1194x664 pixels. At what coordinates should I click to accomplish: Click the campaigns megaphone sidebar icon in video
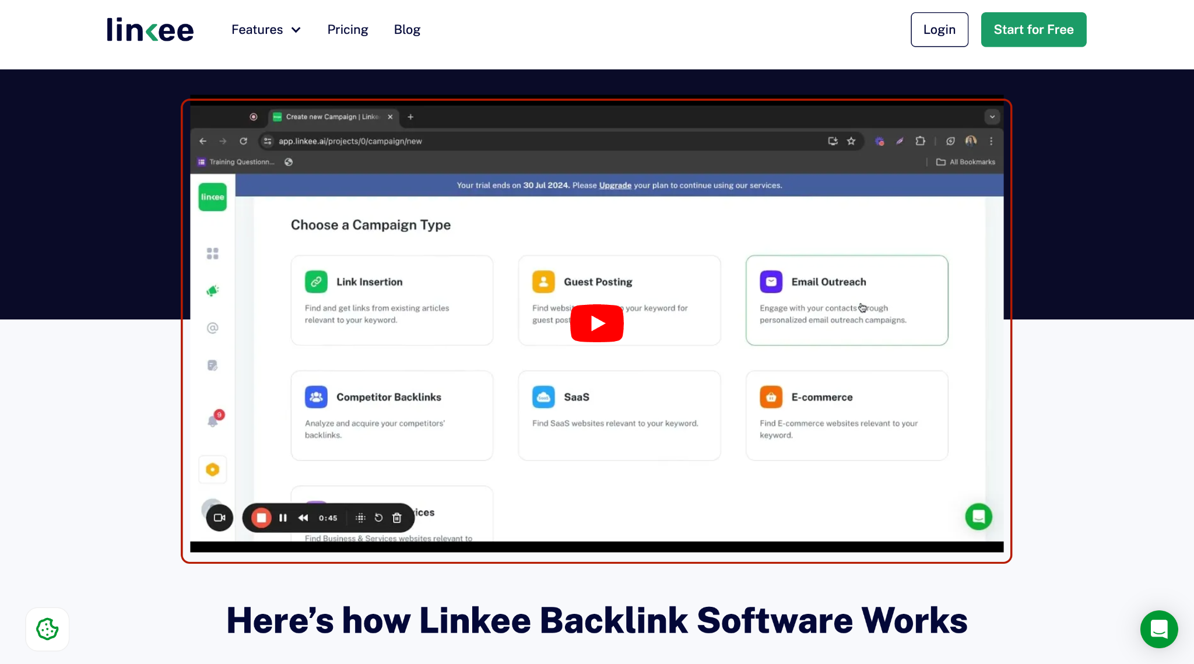(212, 290)
